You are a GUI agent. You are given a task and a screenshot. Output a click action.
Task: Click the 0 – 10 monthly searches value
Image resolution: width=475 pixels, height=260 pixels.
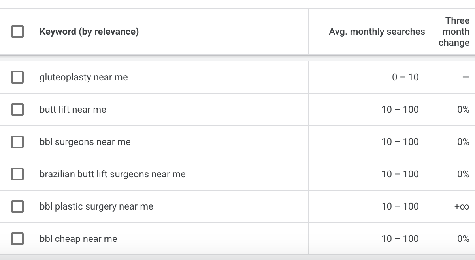coord(405,77)
